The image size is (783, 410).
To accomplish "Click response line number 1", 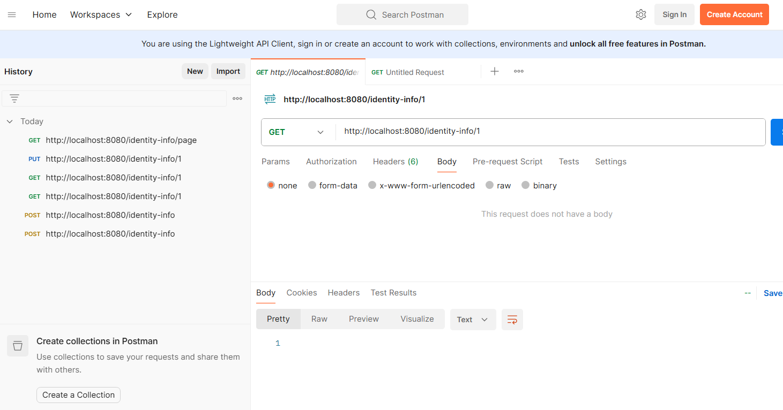I will coord(278,343).
